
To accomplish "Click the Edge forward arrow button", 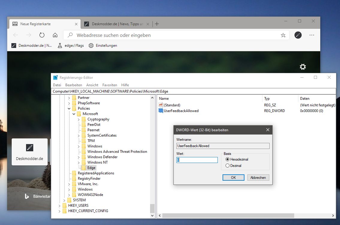I will (29, 35).
